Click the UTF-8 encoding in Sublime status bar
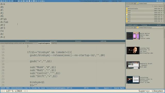Viewport: 165px width, 93px height. (86, 88)
